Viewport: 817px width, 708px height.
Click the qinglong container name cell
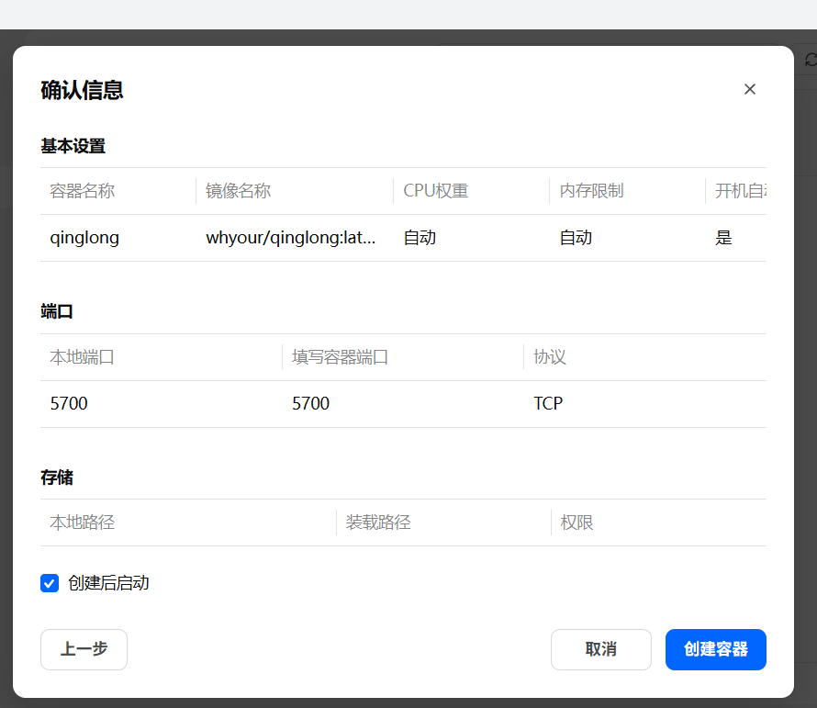[x=84, y=238]
